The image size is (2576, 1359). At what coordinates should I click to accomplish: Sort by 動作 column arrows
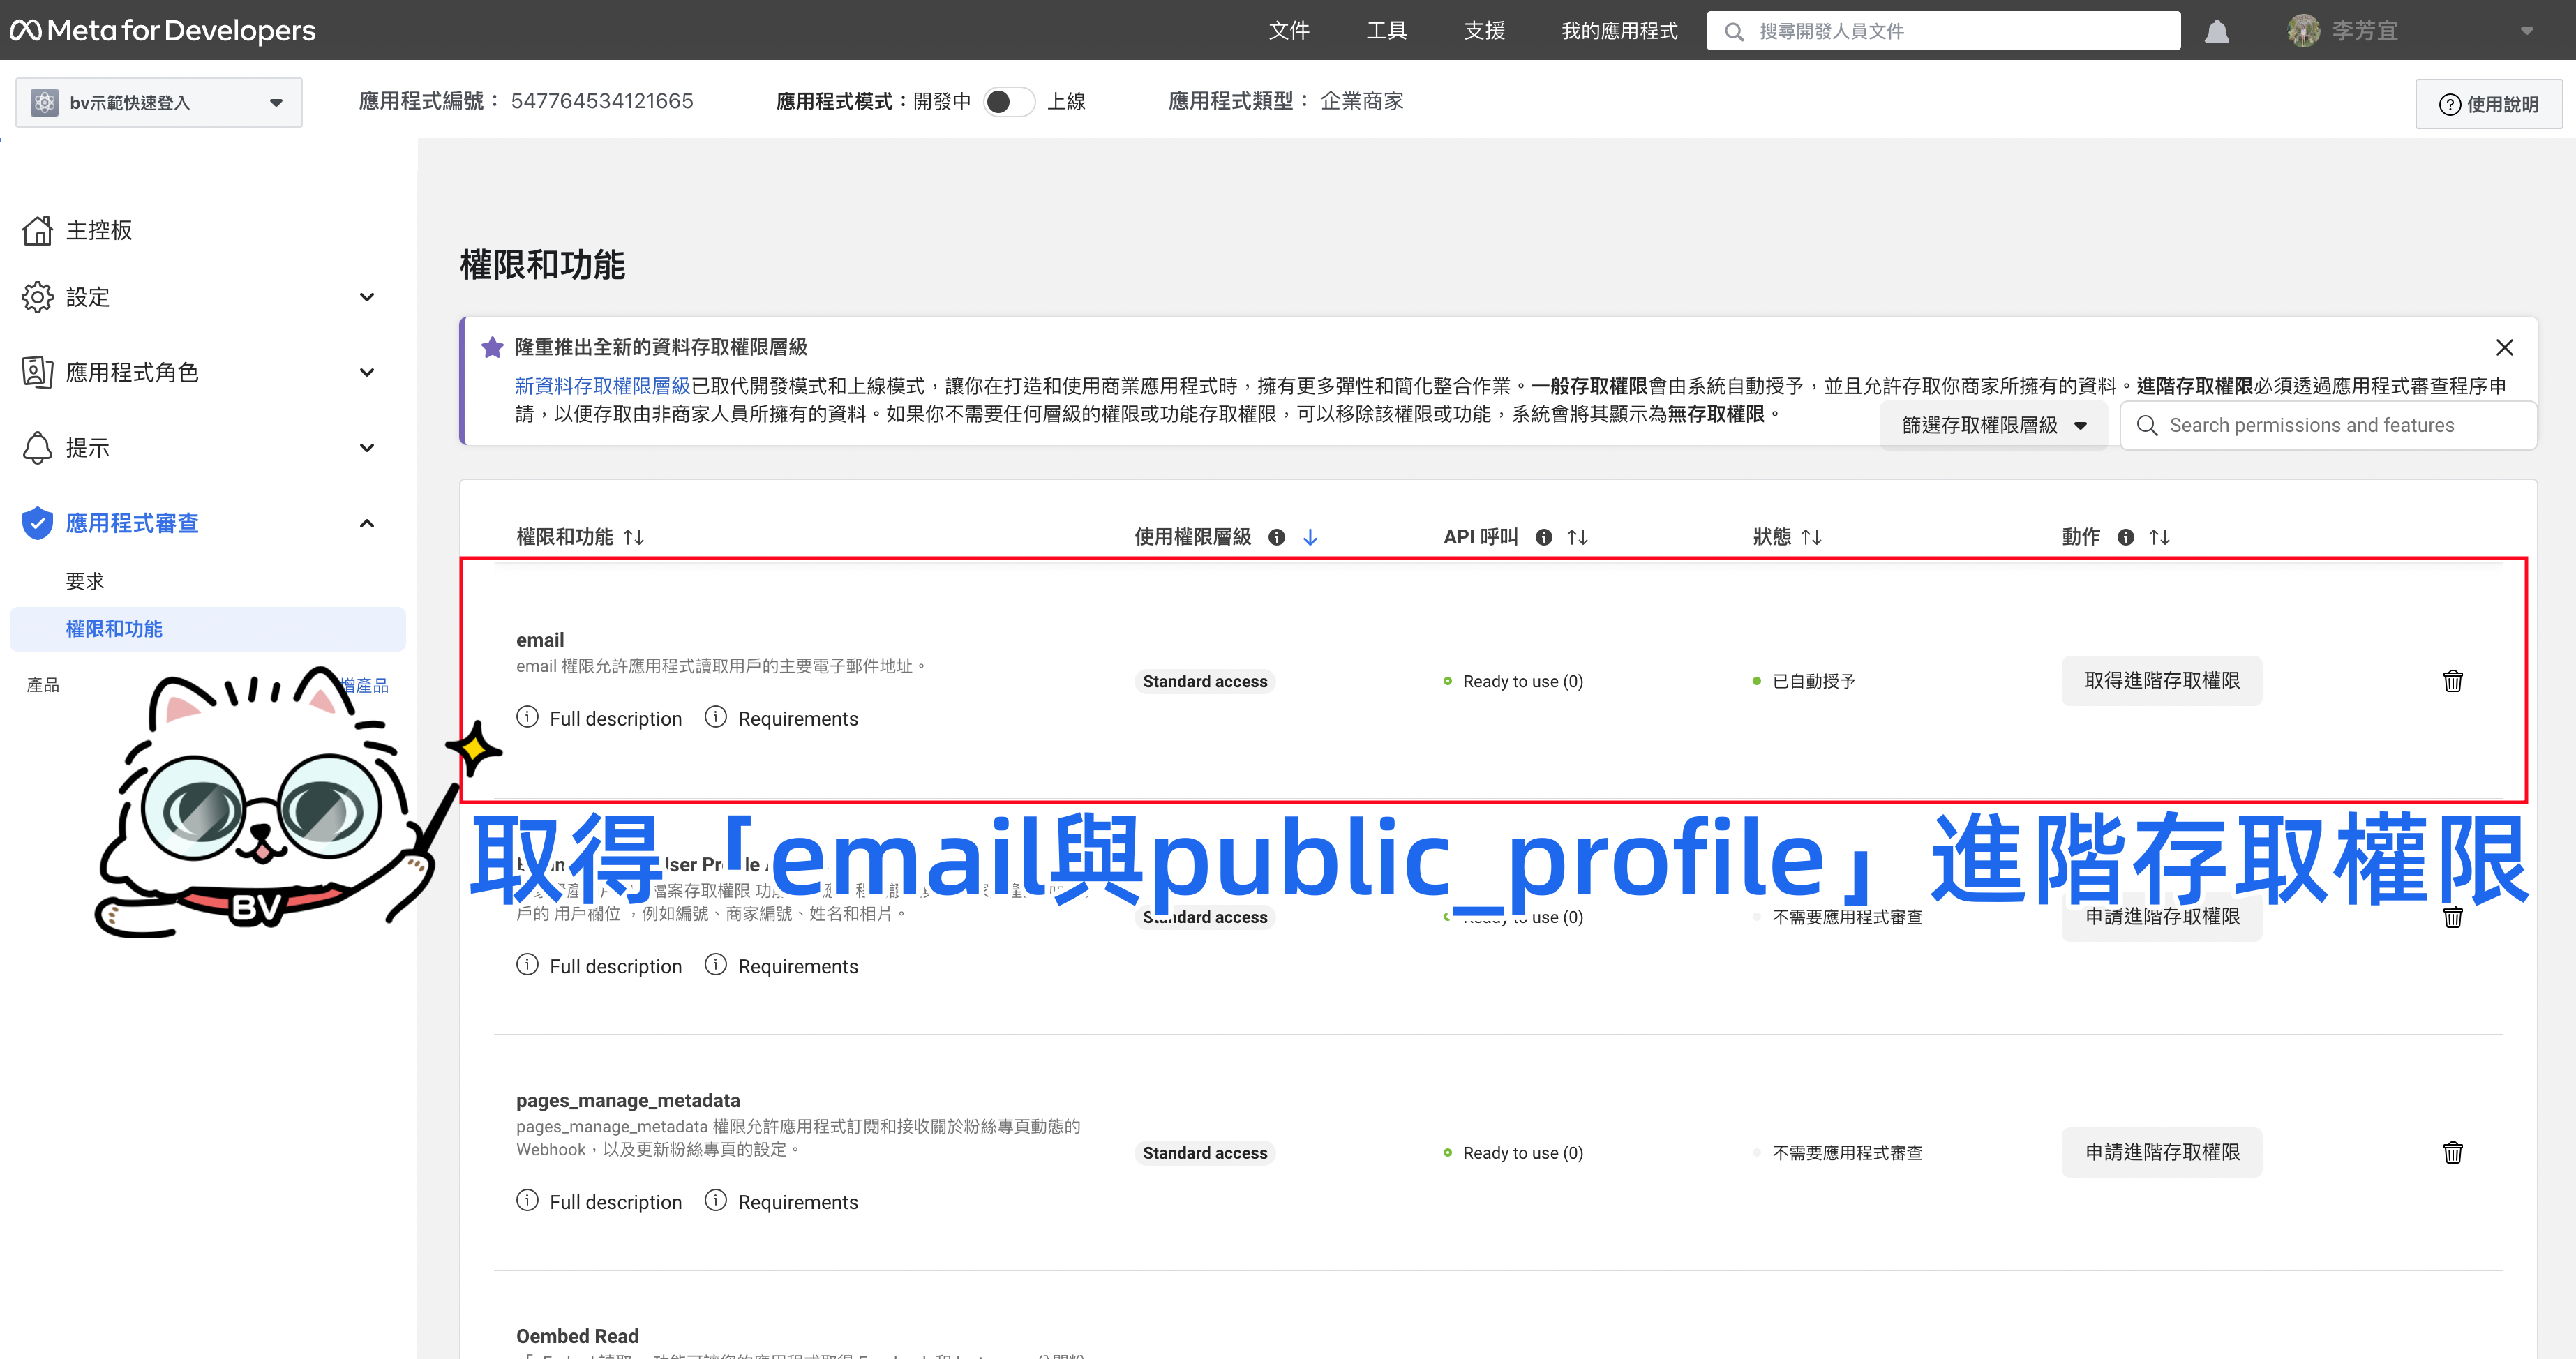point(2159,537)
